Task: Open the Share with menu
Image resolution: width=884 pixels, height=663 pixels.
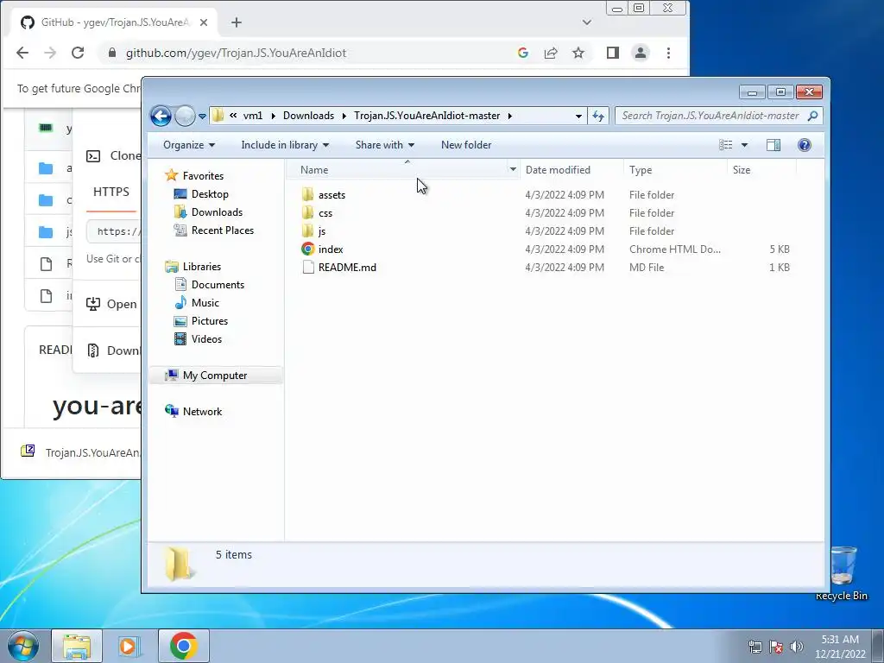Action: coord(384,145)
